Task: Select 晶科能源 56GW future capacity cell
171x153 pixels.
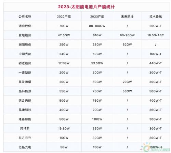Action: click(127, 91)
